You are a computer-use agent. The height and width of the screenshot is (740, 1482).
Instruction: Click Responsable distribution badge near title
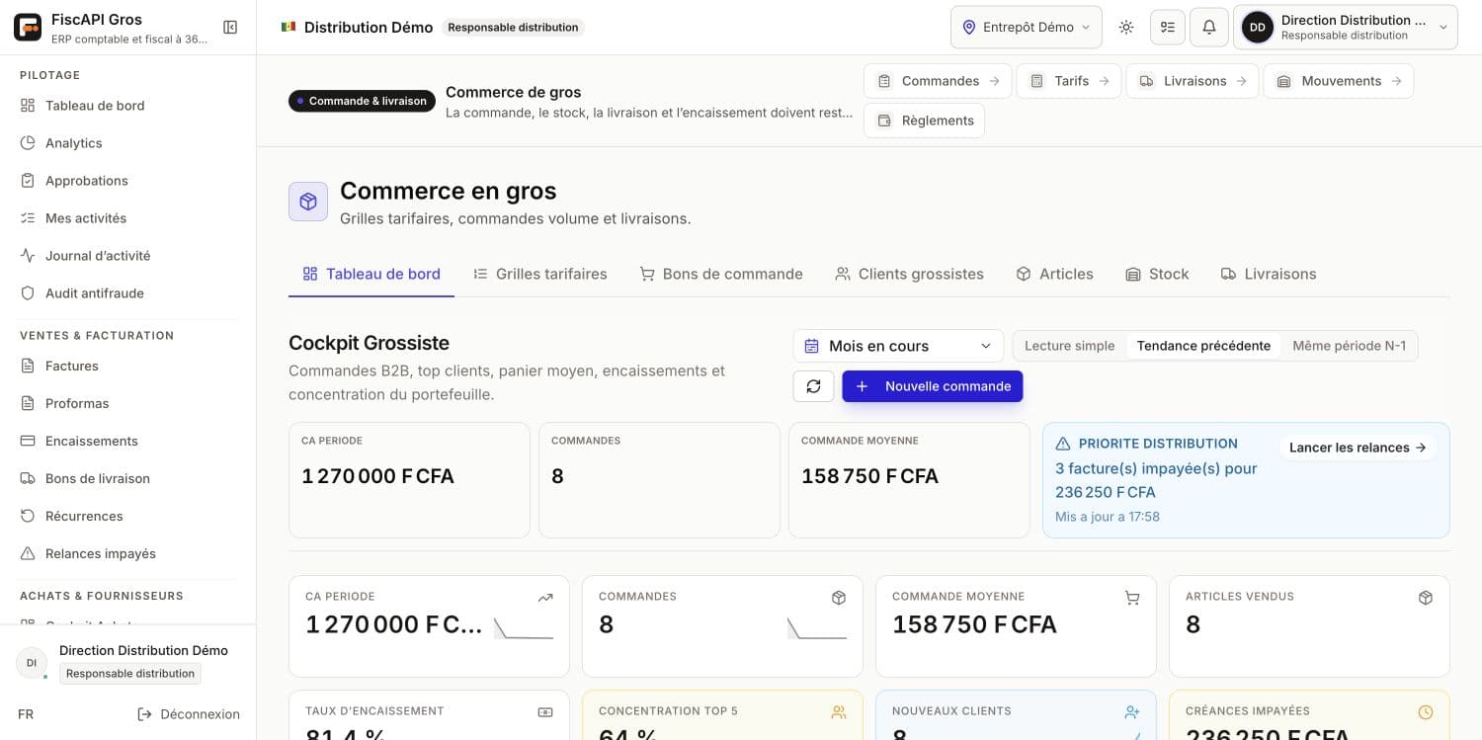(513, 28)
